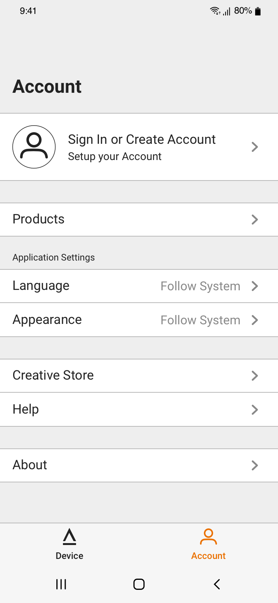Tap the battery status icon
The height and width of the screenshot is (603, 278).
click(x=258, y=11)
